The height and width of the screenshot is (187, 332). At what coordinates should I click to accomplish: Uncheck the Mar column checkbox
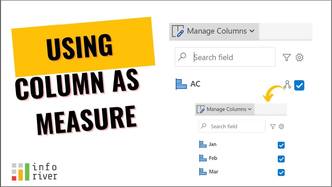[x=281, y=172]
